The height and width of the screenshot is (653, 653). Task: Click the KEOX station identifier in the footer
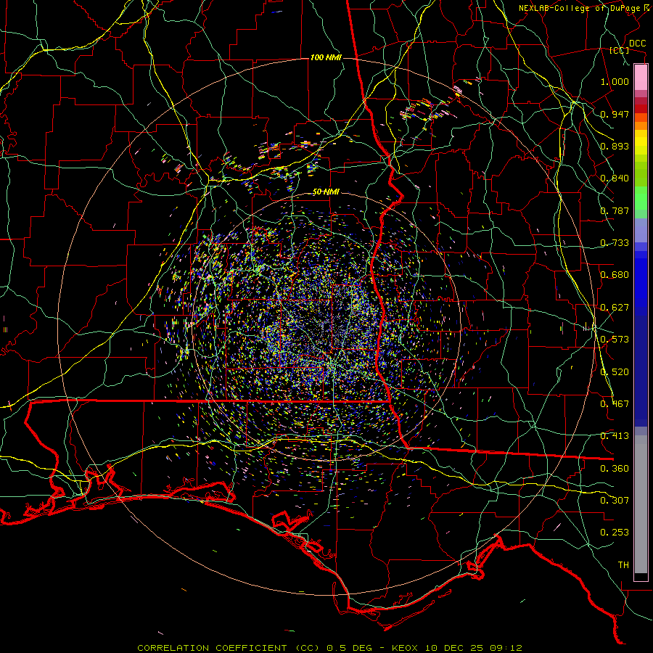pyautogui.click(x=403, y=648)
